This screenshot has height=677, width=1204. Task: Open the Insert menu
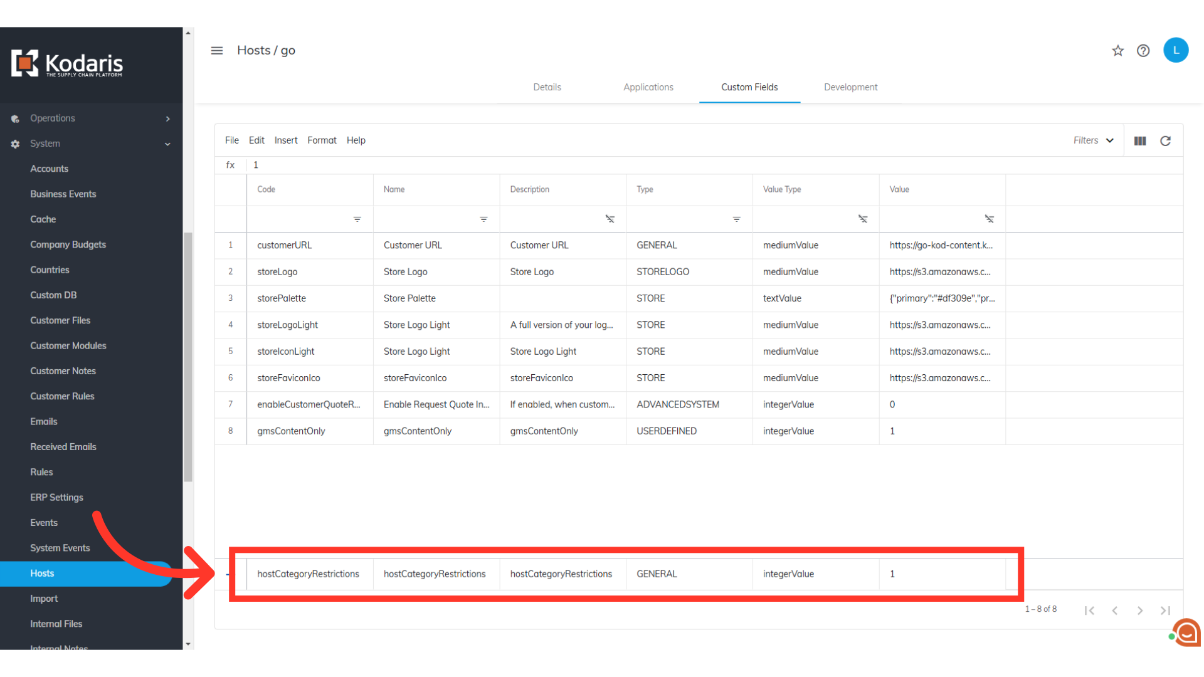pos(286,140)
